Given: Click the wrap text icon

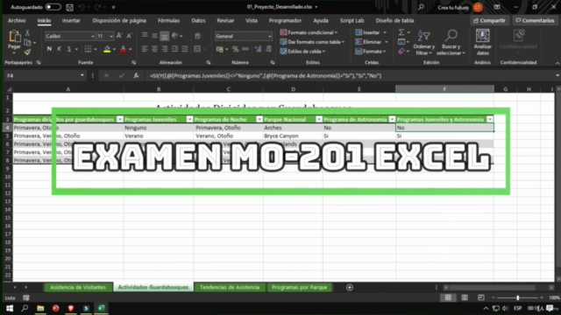Looking at the screenshot, I should 198,36.
